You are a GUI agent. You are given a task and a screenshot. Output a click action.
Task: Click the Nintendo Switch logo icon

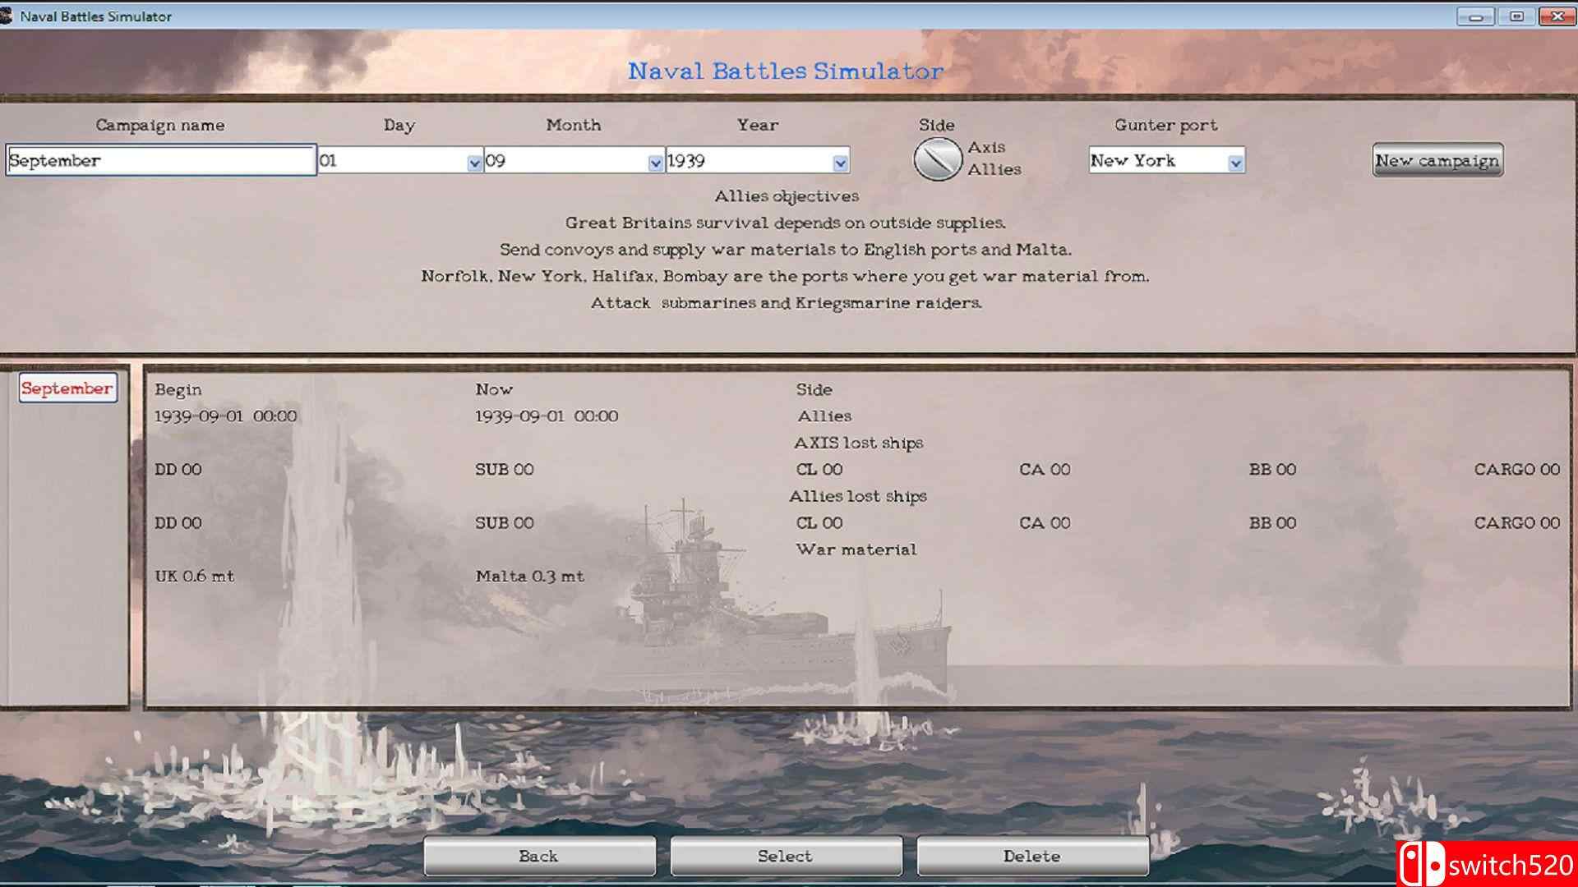1422,864
